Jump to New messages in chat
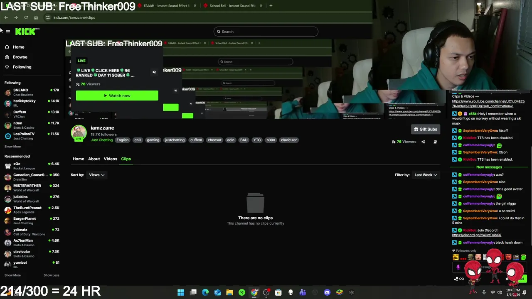Image resolution: width=532 pixels, height=299 pixels. (489, 167)
